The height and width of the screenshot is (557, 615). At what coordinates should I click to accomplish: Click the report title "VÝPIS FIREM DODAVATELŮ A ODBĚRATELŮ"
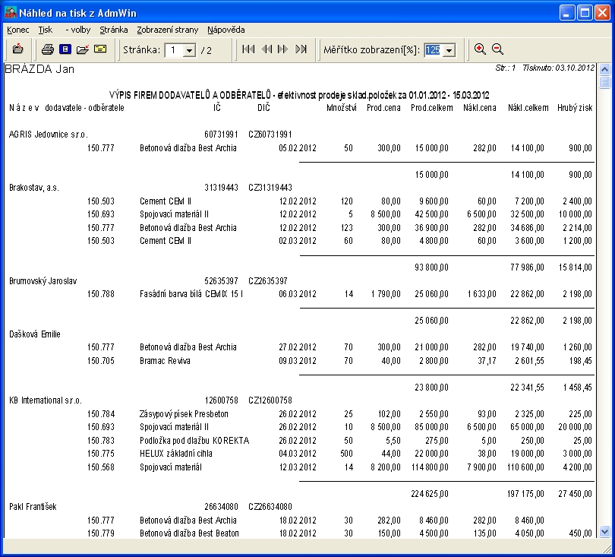click(191, 96)
